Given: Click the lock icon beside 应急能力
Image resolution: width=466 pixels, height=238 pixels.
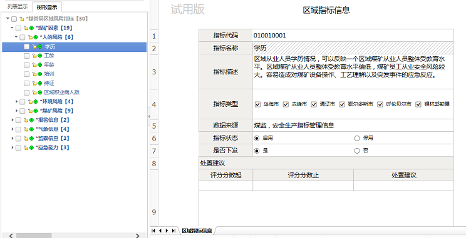Looking at the screenshot, I should click(x=26, y=147).
